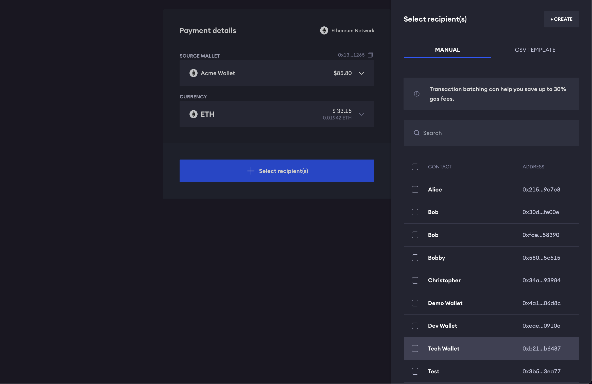Check the select-all contacts checkbox
The height and width of the screenshot is (384, 592).
(415, 167)
